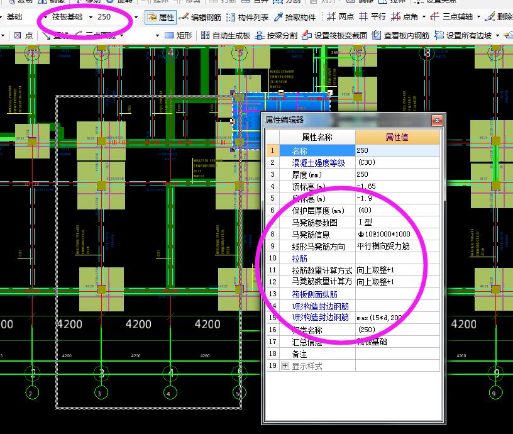Choose the 点 point drawing tool
This screenshot has width=513, height=434.
(x=23, y=35)
